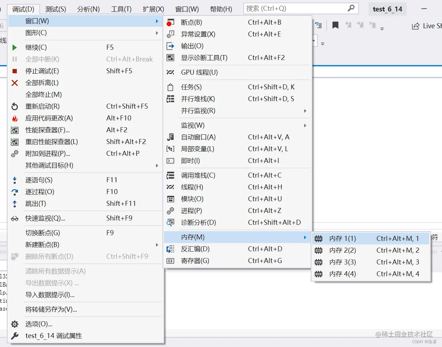Expand the 其他调试目标(H) submenu arrow
The image size is (442, 347).
[x=157, y=165]
